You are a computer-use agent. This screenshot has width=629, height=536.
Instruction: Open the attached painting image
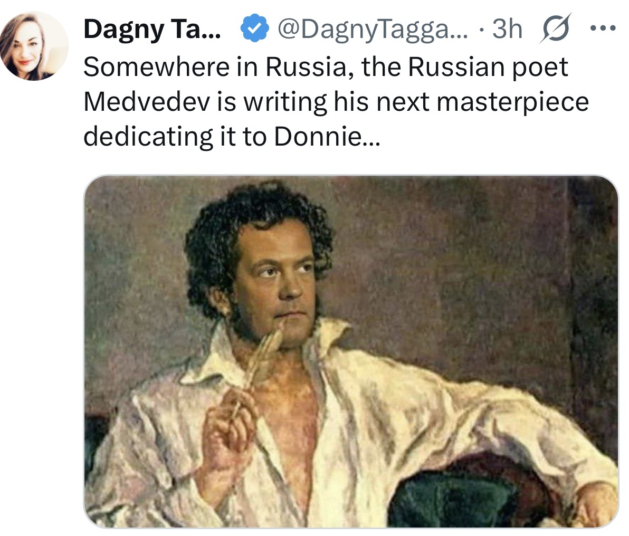(351, 351)
